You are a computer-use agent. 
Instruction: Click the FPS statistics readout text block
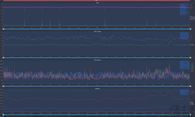(x=185, y=9)
